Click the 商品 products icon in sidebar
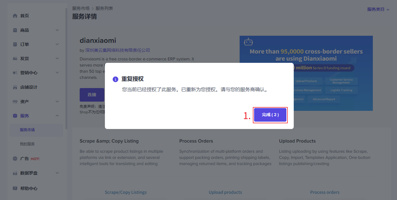 tap(15, 30)
